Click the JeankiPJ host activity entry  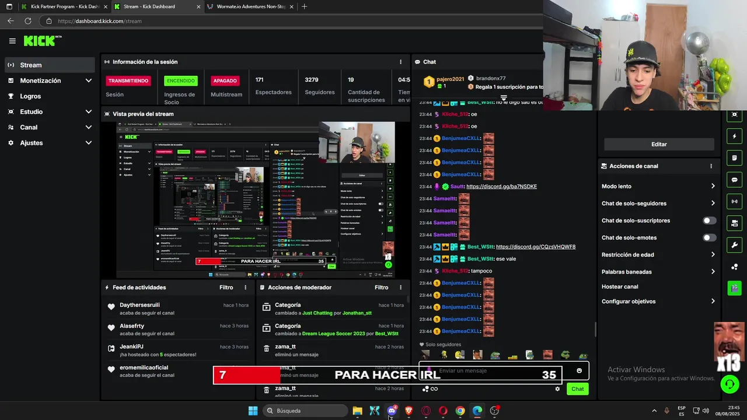[178, 351]
